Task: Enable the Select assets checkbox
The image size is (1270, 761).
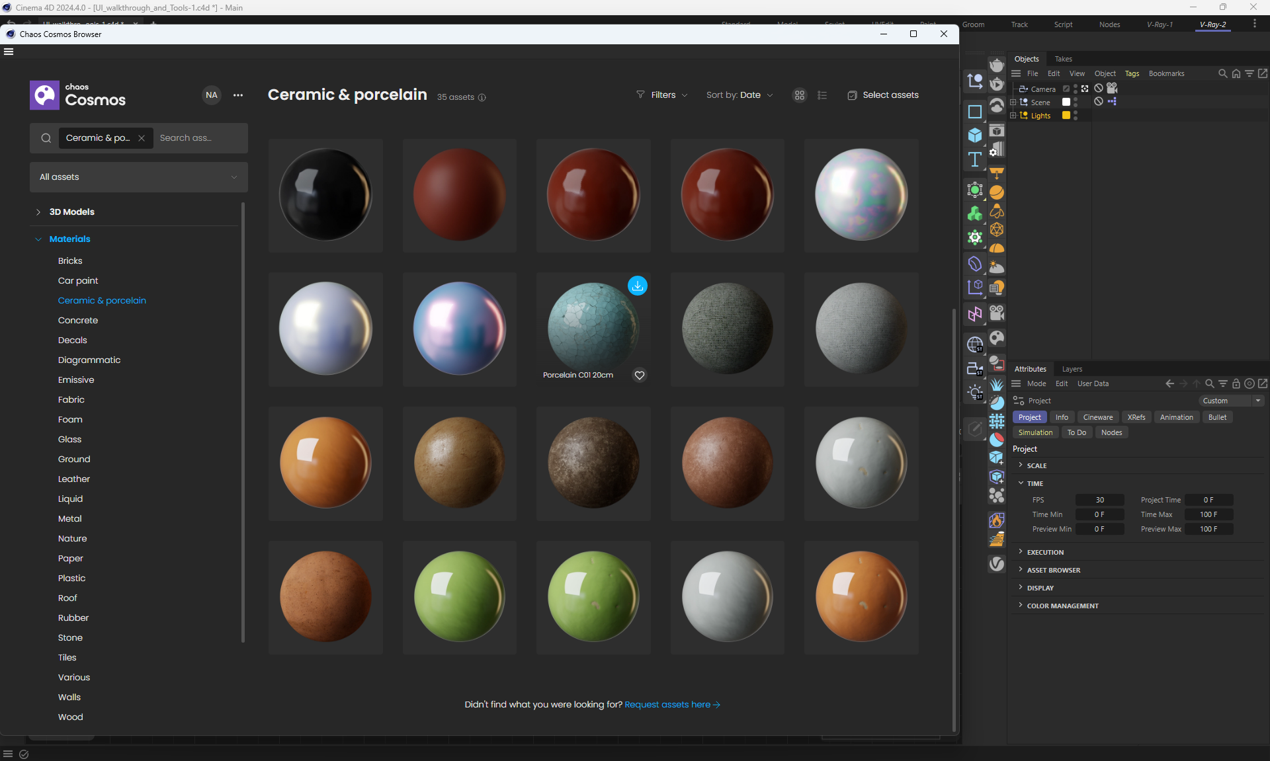Action: (x=852, y=95)
